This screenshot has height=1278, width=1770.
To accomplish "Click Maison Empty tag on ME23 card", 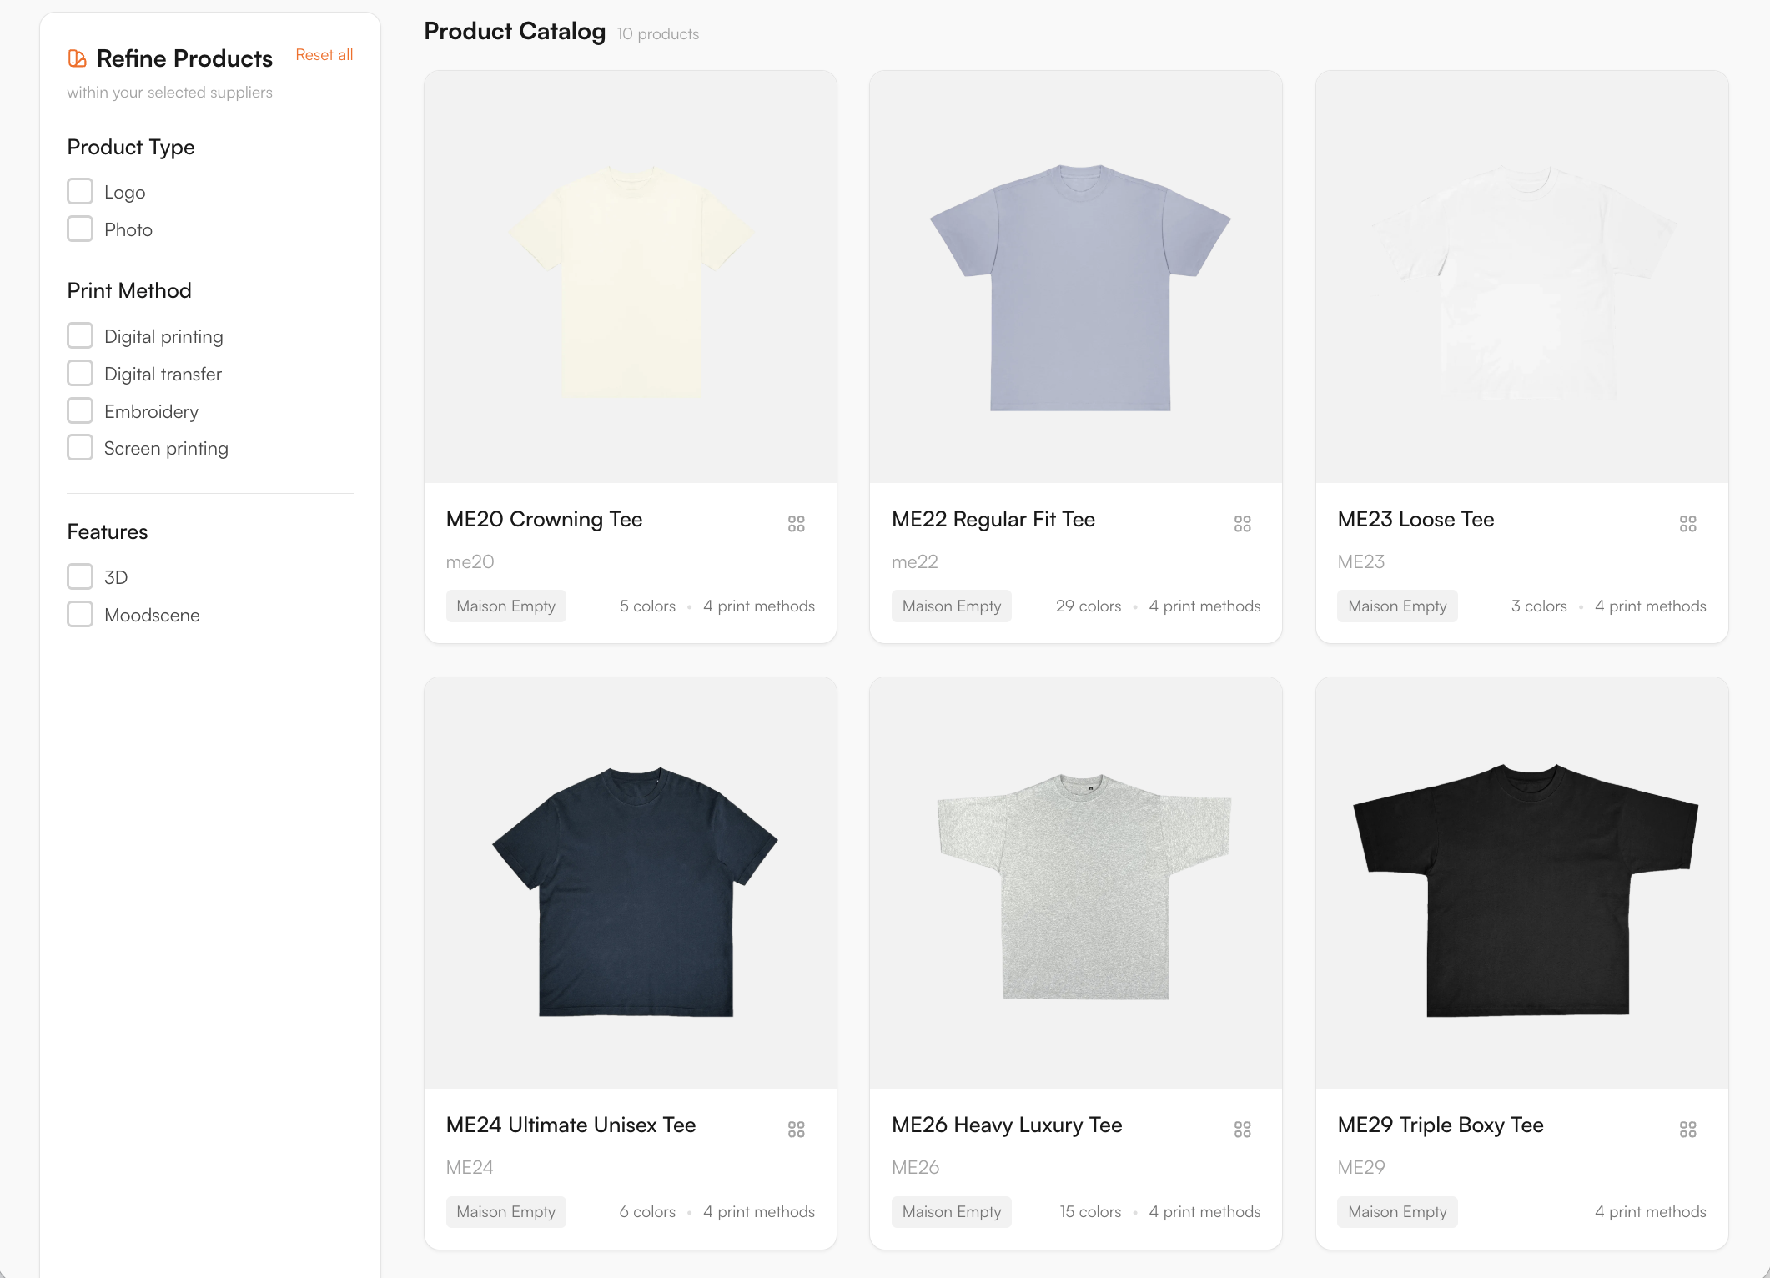I will tap(1398, 606).
